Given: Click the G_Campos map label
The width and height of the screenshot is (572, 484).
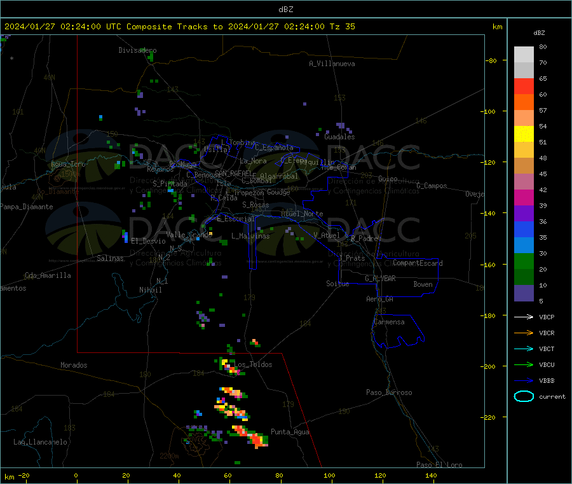Looking at the screenshot, I should [x=432, y=186].
